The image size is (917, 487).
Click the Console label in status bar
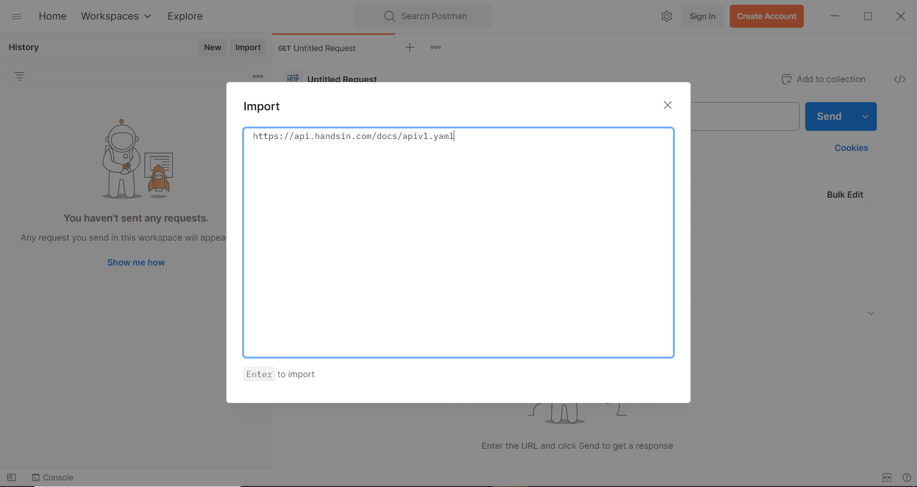click(x=58, y=477)
